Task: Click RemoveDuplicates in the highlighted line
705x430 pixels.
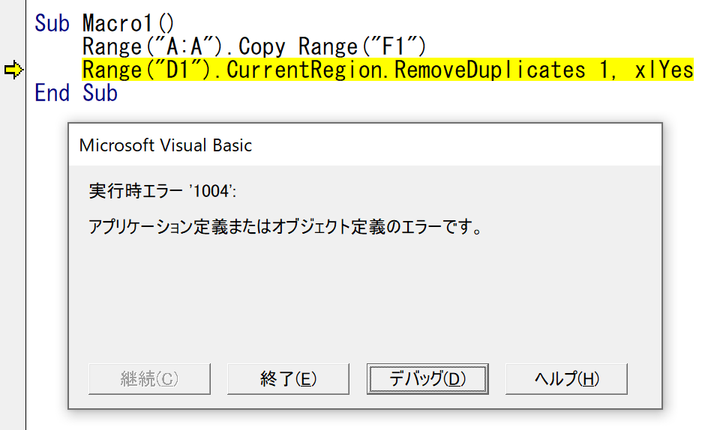Action: pos(490,70)
